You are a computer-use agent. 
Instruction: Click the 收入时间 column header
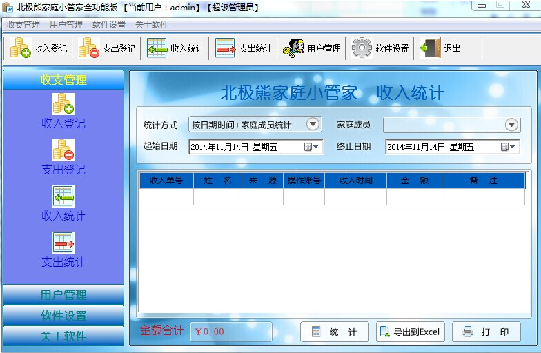356,181
